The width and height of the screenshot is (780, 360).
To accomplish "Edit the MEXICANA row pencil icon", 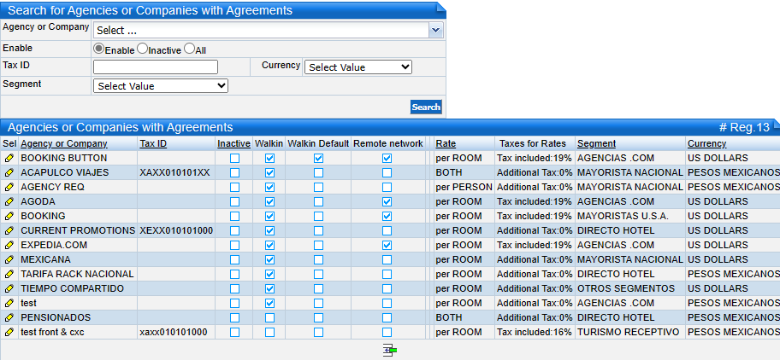I will [x=9, y=259].
